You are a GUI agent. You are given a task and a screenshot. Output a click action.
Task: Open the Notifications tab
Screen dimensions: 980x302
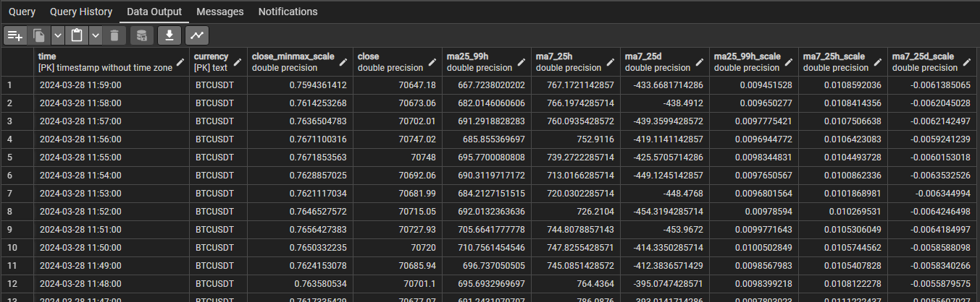pyautogui.click(x=288, y=12)
